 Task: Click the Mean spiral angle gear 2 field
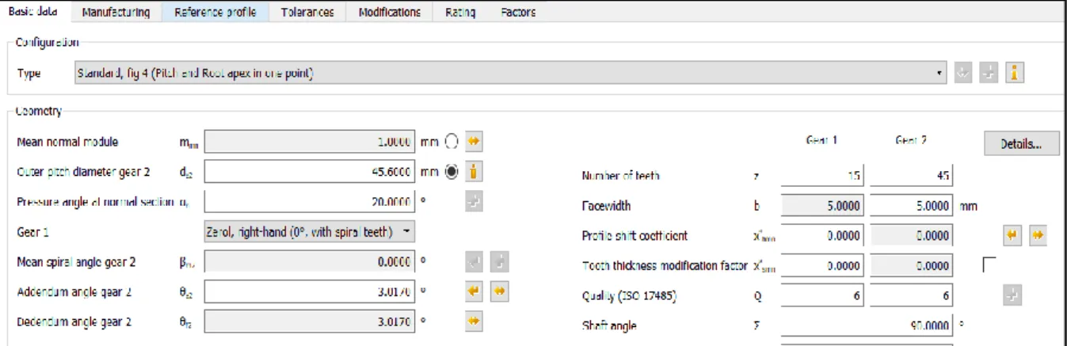(x=309, y=261)
